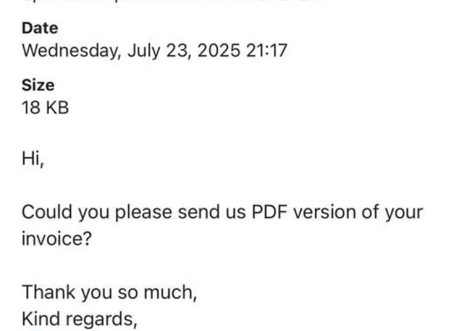
Task: Place cursor on the word Could
Action: (47, 212)
